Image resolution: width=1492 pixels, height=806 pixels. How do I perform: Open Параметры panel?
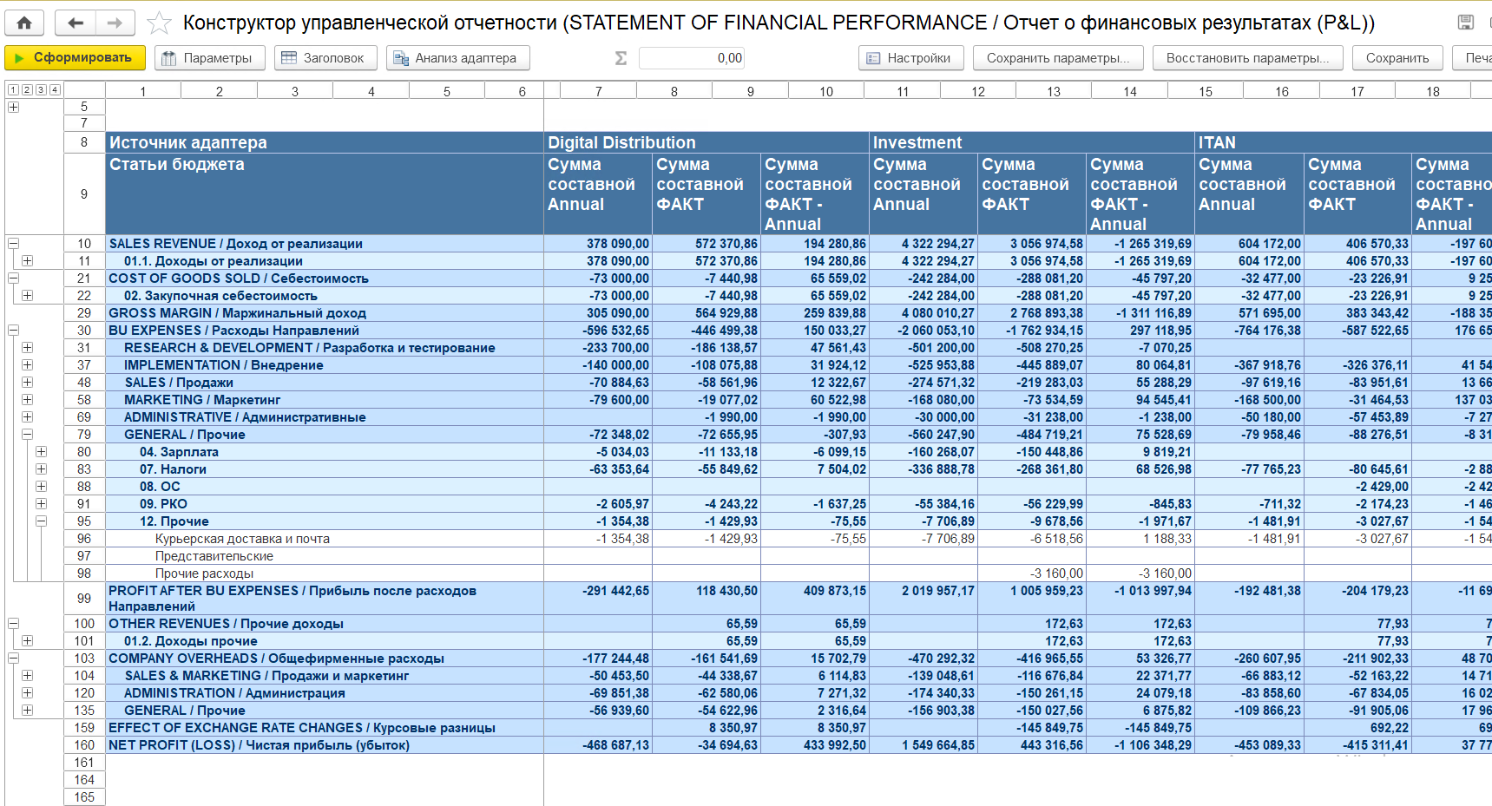click(209, 58)
